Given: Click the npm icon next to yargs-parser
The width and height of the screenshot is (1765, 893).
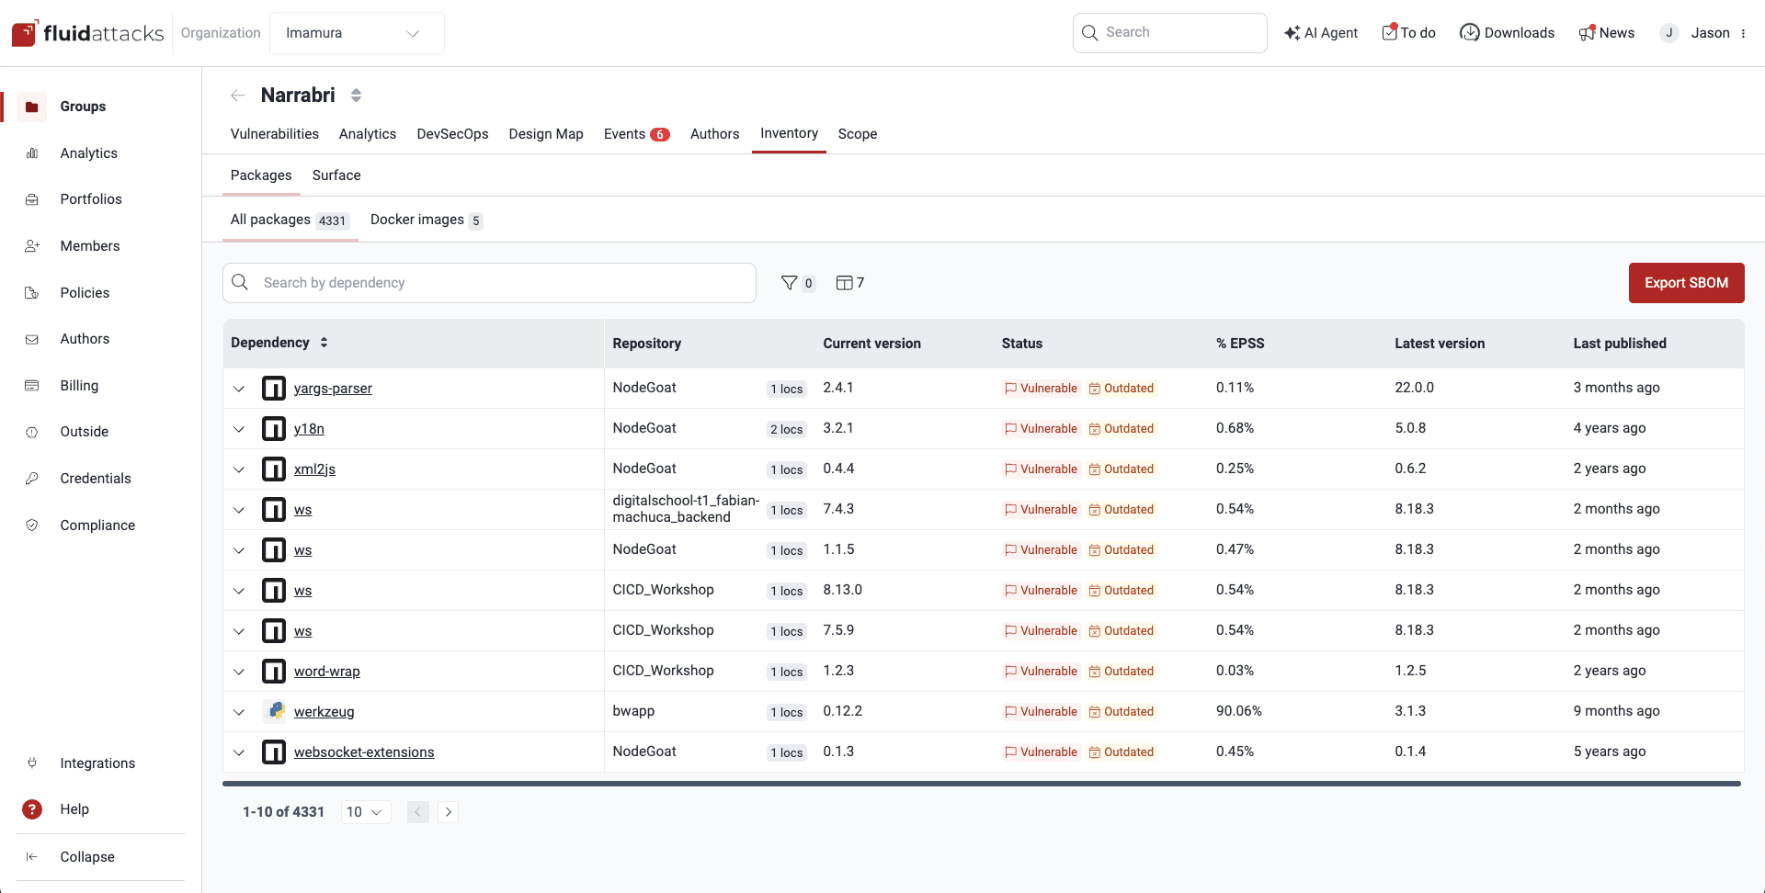Looking at the screenshot, I should [274, 389].
